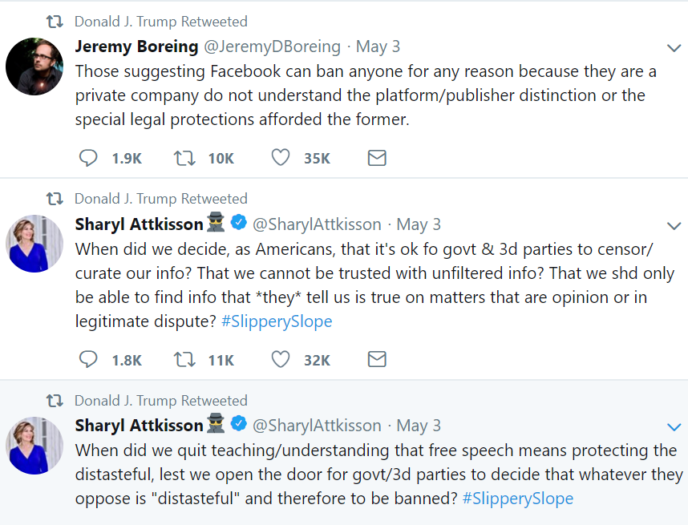This screenshot has height=525, width=688.
Task: Click the May 3 timestamp on Boreing's tweet
Action: pyautogui.click(x=378, y=46)
